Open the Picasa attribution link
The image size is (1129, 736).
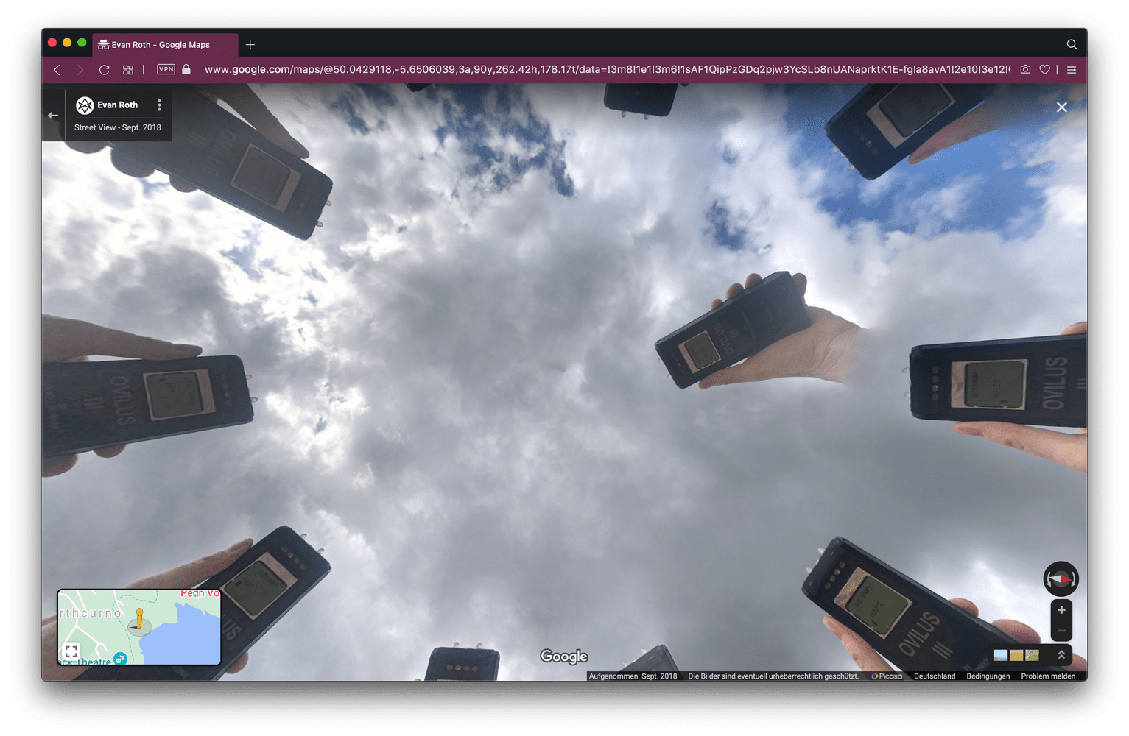pos(887,676)
